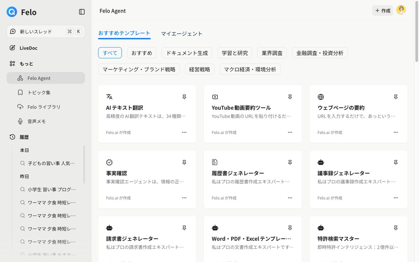The image size is (419, 262).
Task: Click the 作成 create button
Action: 383,11
